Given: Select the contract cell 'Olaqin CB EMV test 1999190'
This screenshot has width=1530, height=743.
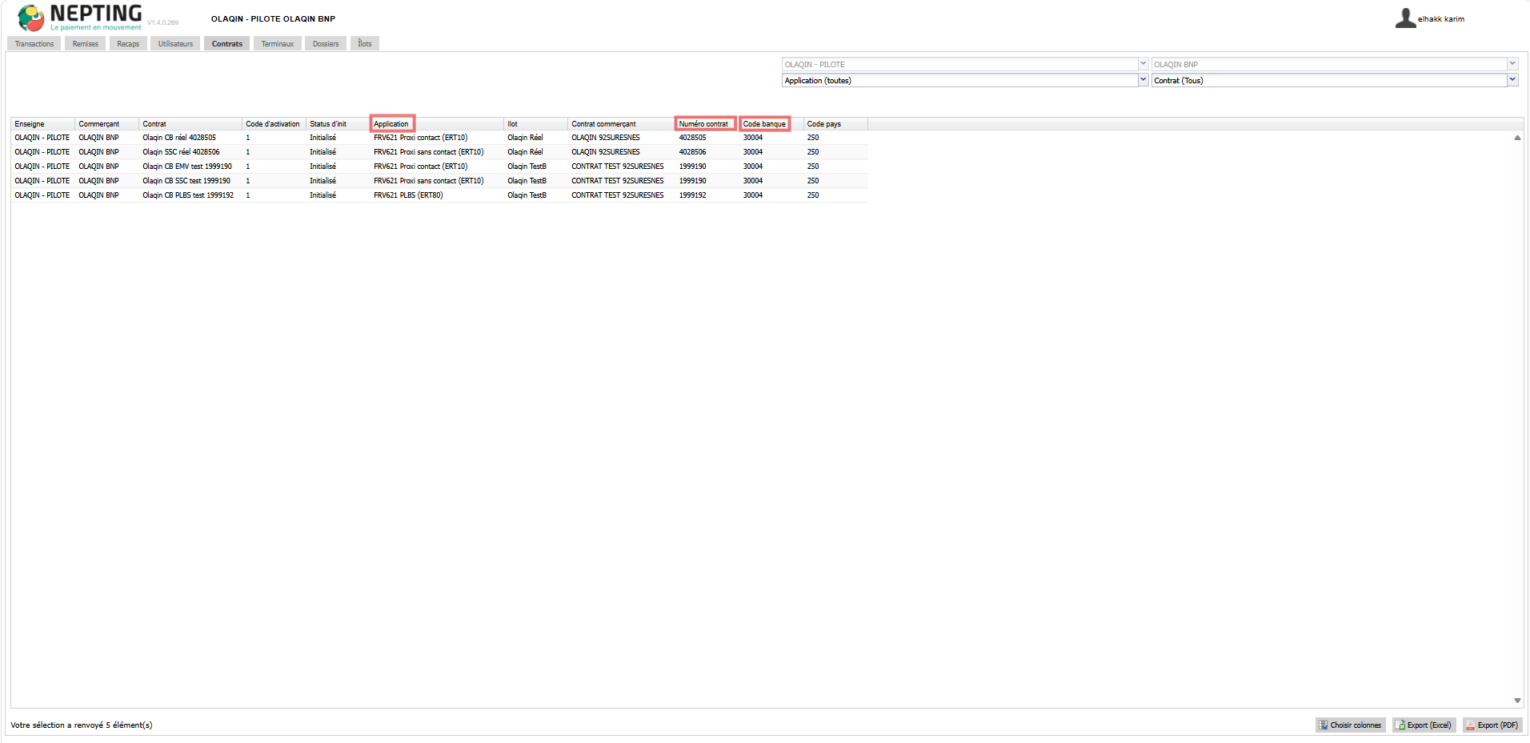Looking at the screenshot, I should click(187, 167).
